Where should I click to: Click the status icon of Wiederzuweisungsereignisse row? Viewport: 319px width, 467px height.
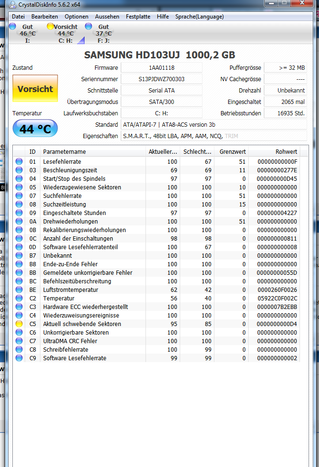point(19,315)
